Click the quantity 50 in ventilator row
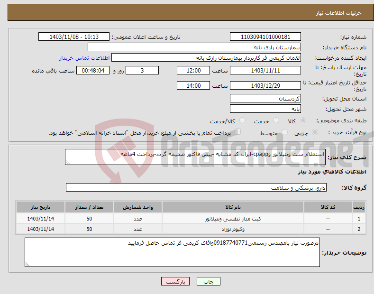The image size is (374, 294). (x=89, y=219)
